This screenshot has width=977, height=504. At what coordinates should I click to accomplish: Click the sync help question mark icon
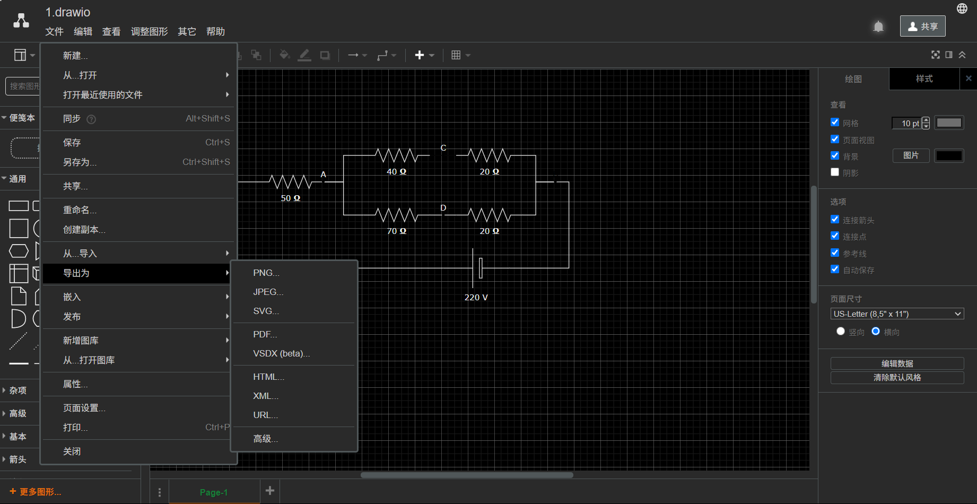[x=91, y=119]
